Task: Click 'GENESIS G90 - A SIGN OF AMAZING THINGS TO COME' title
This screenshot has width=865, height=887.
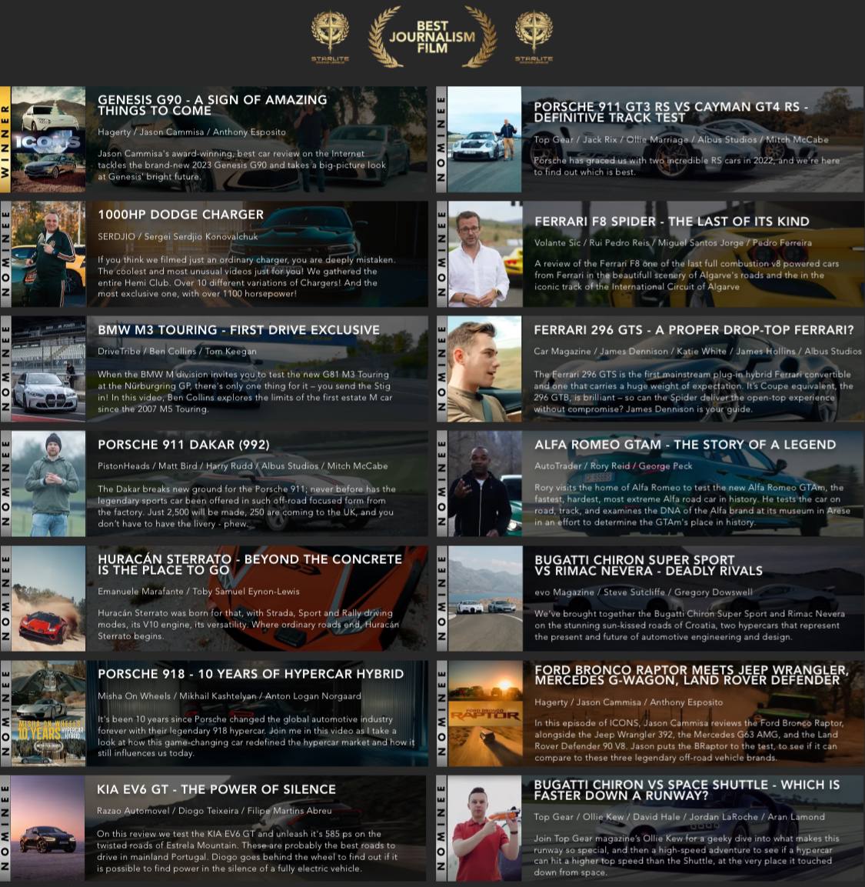Action: pyautogui.click(x=212, y=105)
